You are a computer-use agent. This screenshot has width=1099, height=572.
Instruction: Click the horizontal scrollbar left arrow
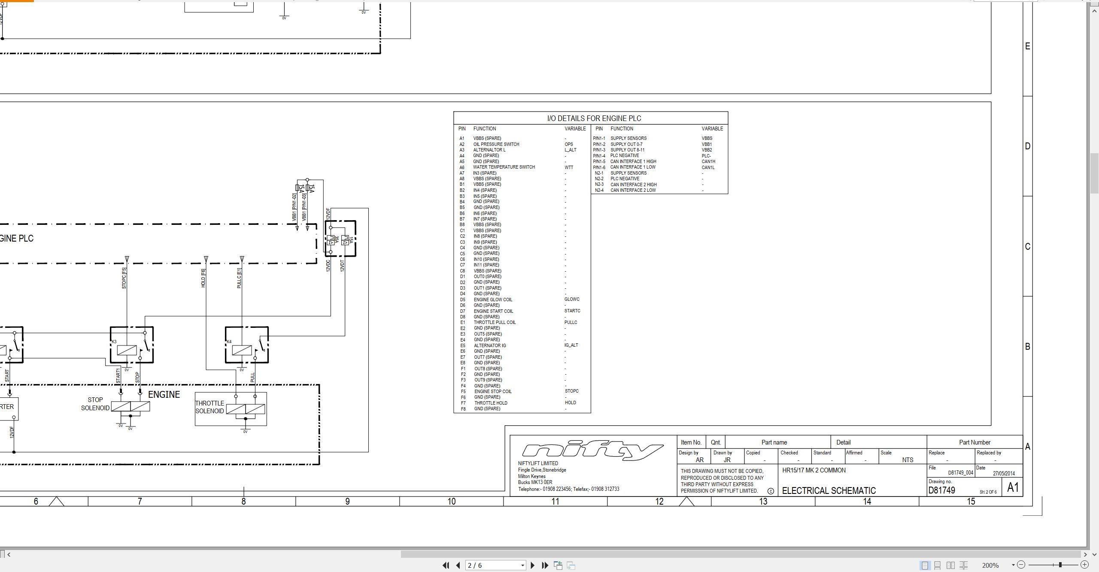pyautogui.click(x=9, y=554)
